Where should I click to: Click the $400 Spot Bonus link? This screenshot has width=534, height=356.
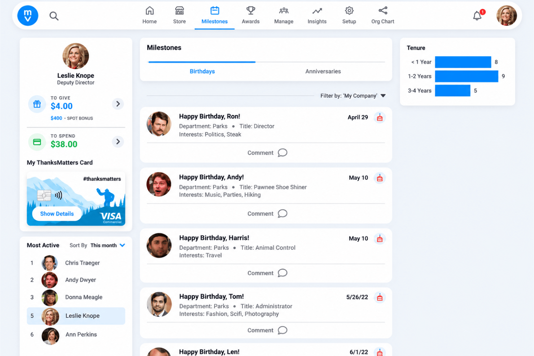pos(72,118)
